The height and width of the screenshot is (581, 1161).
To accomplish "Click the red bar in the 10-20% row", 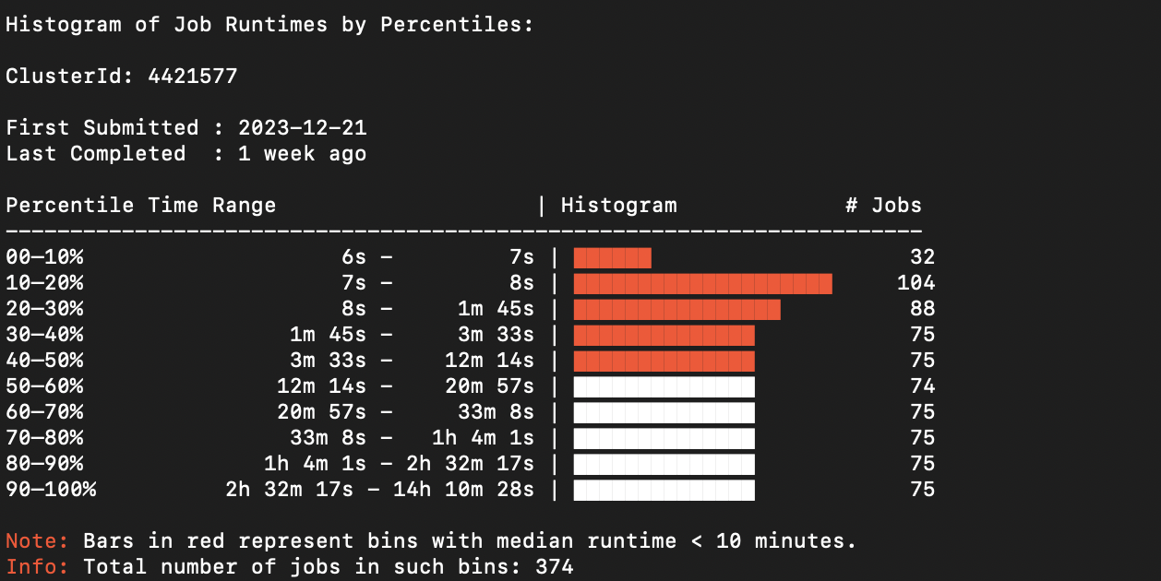I will (702, 283).
